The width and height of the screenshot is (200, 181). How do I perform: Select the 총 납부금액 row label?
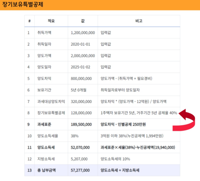click(46, 170)
